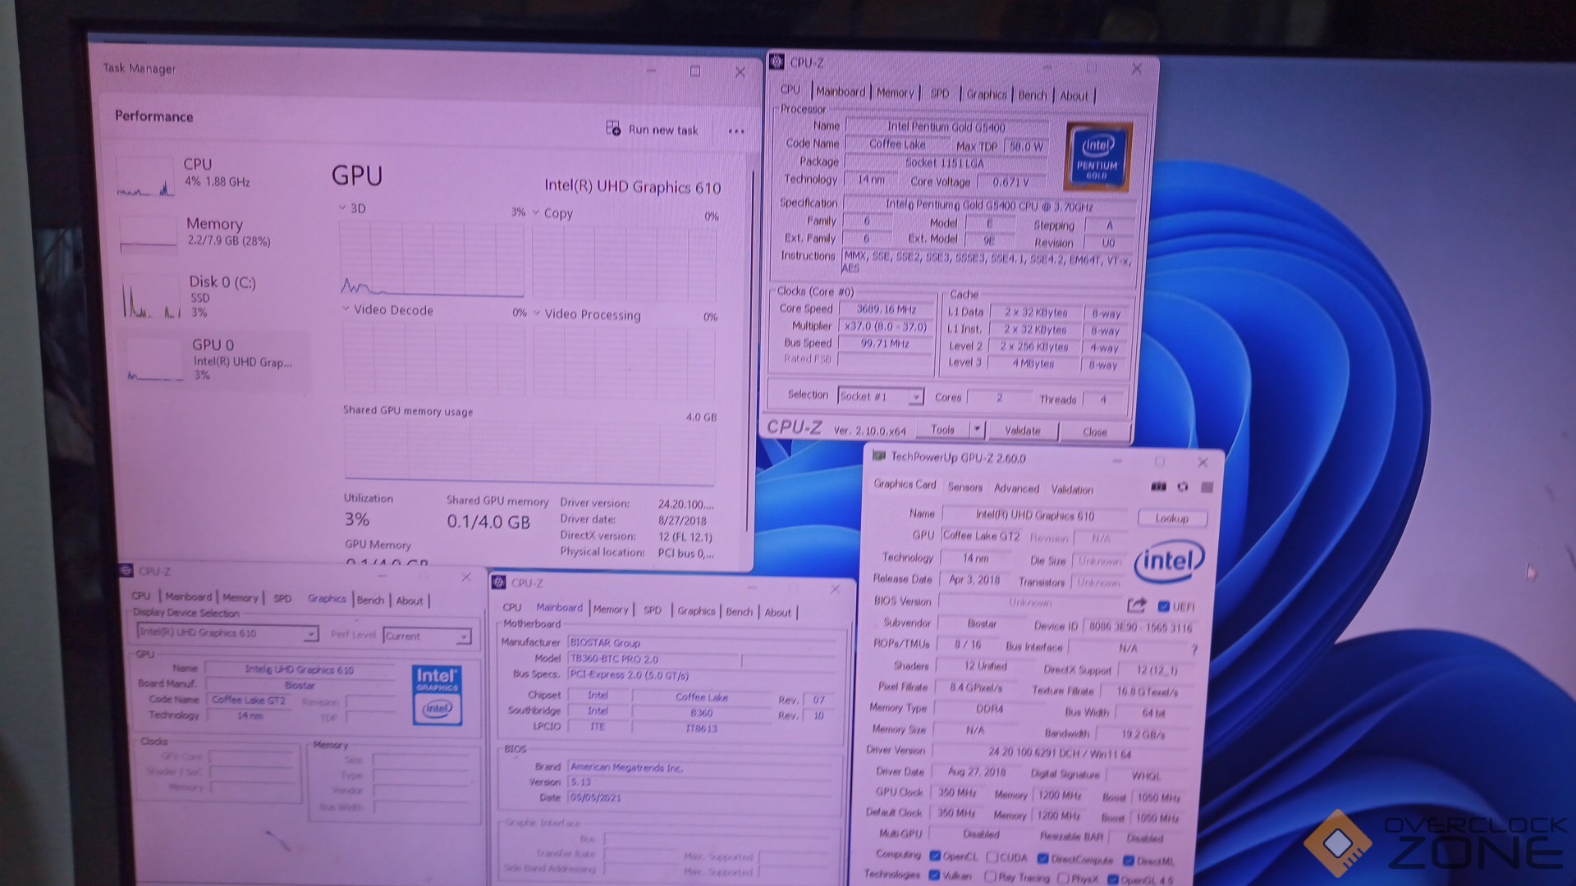Switch to the Sensors tab in GPU-Z
Viewport: 1576px width, 886px height.
(x=964, y=487)
